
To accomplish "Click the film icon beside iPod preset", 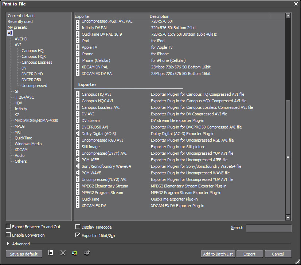I will coord(78,41).
